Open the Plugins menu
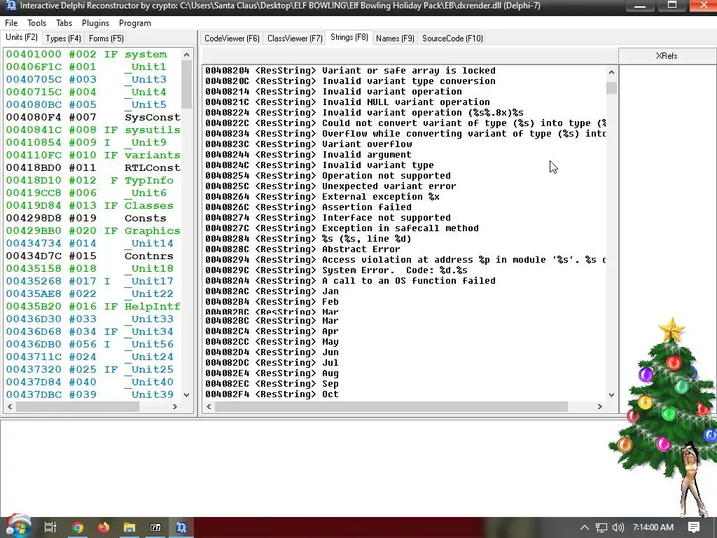The height and width of the screenshot is (538, 717). (x=95, y=23)
